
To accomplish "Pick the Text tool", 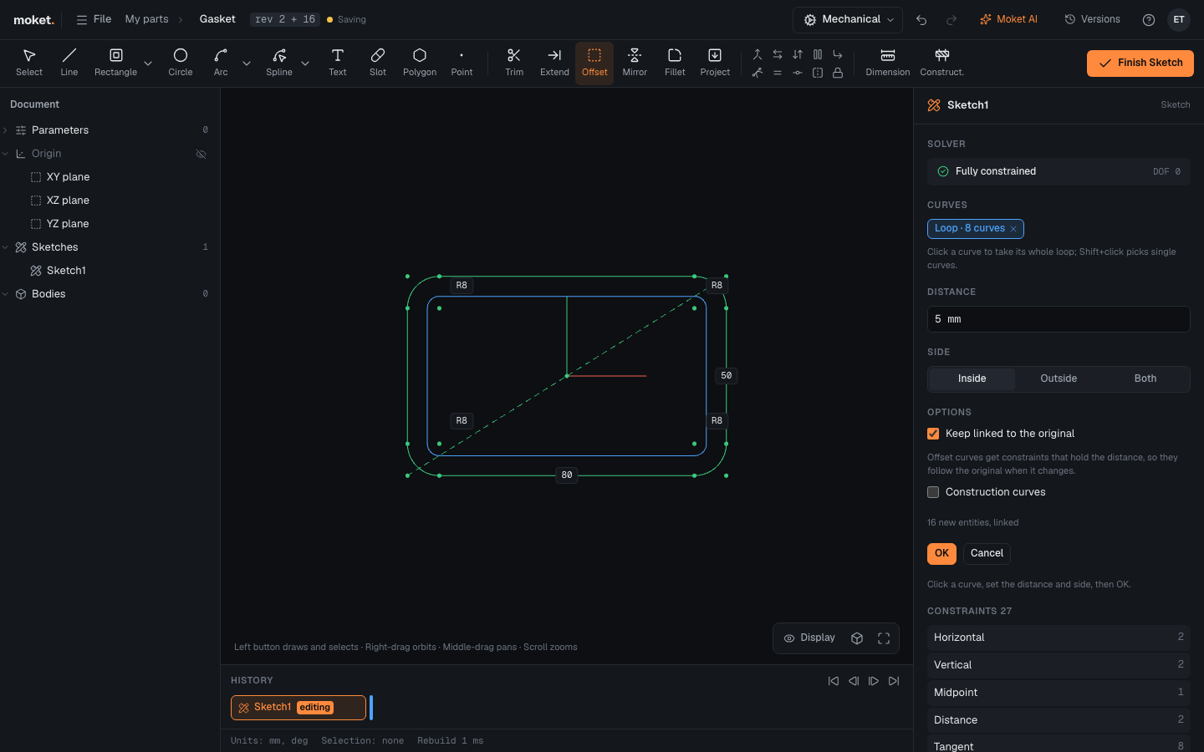I will 338,63.
